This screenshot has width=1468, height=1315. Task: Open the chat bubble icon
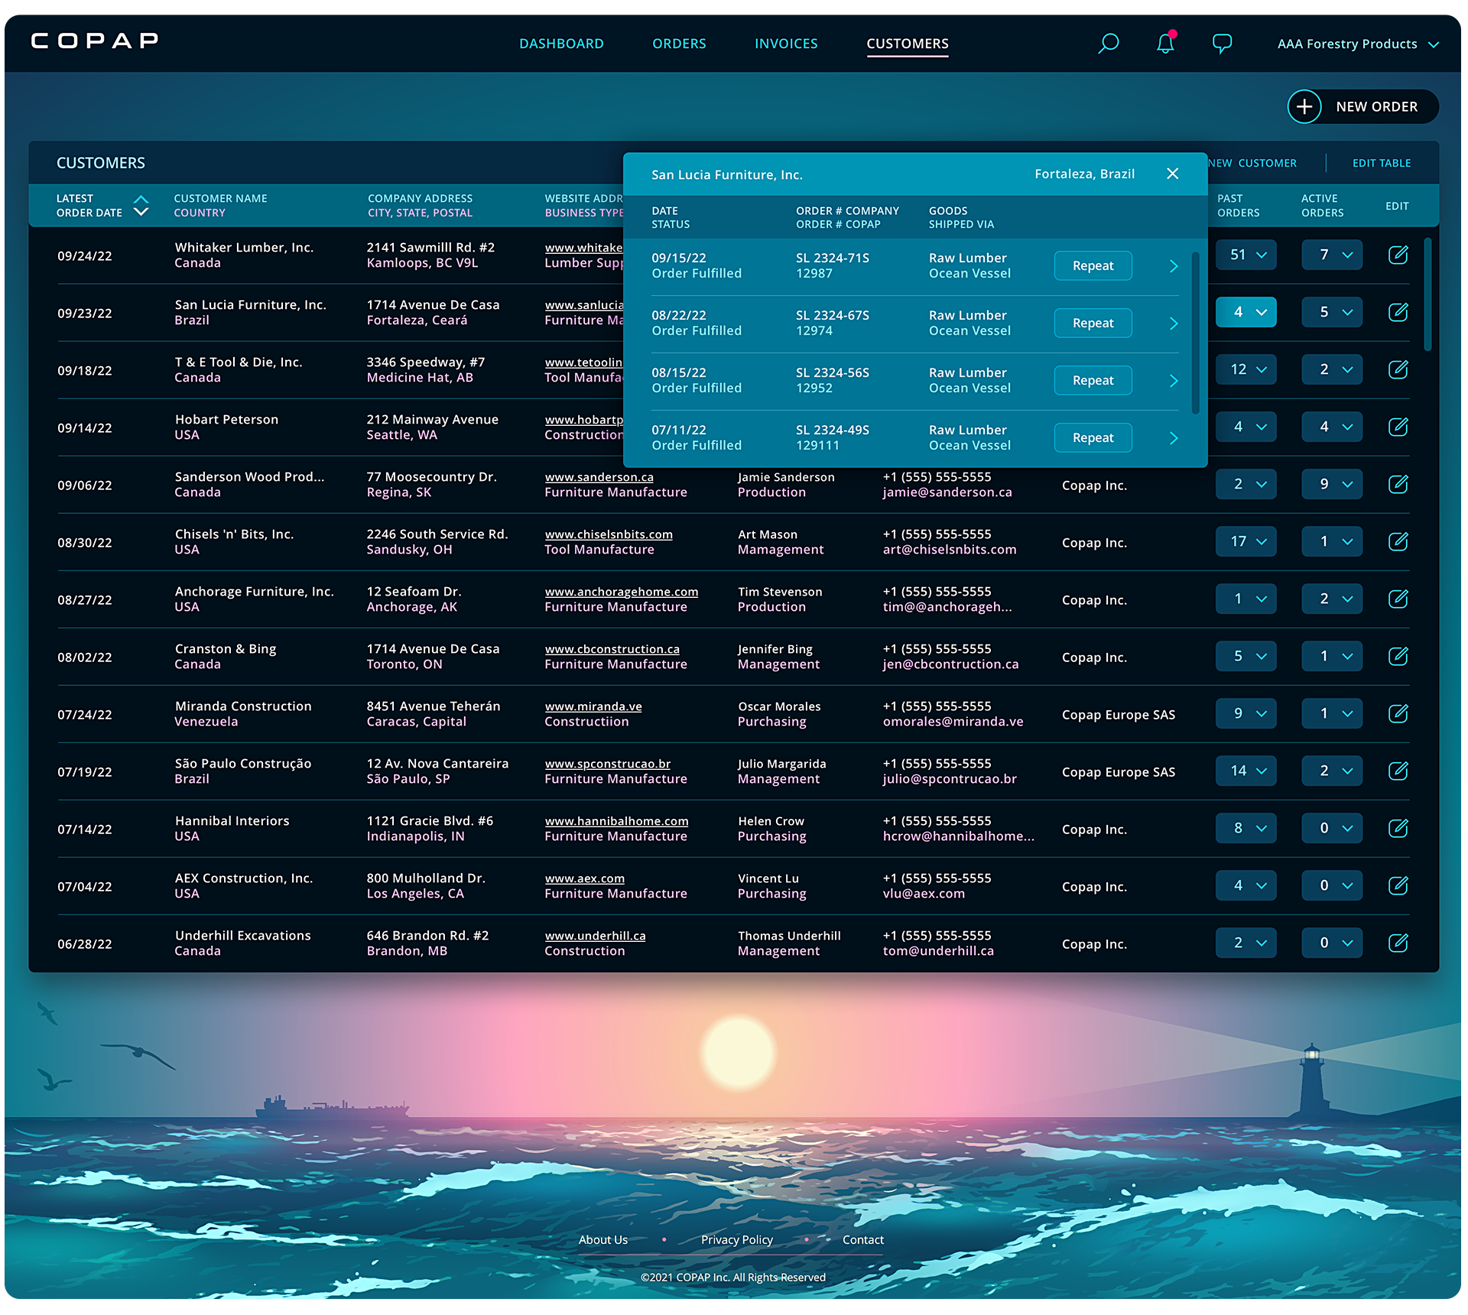pyautogui.click(x=1222, y=44)
